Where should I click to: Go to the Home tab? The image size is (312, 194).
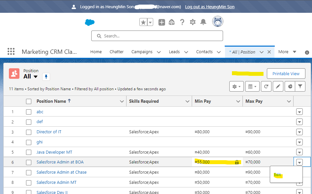click(96, 52)
